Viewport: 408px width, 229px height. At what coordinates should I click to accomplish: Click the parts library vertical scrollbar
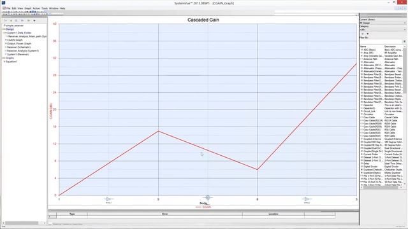(405, 114)
